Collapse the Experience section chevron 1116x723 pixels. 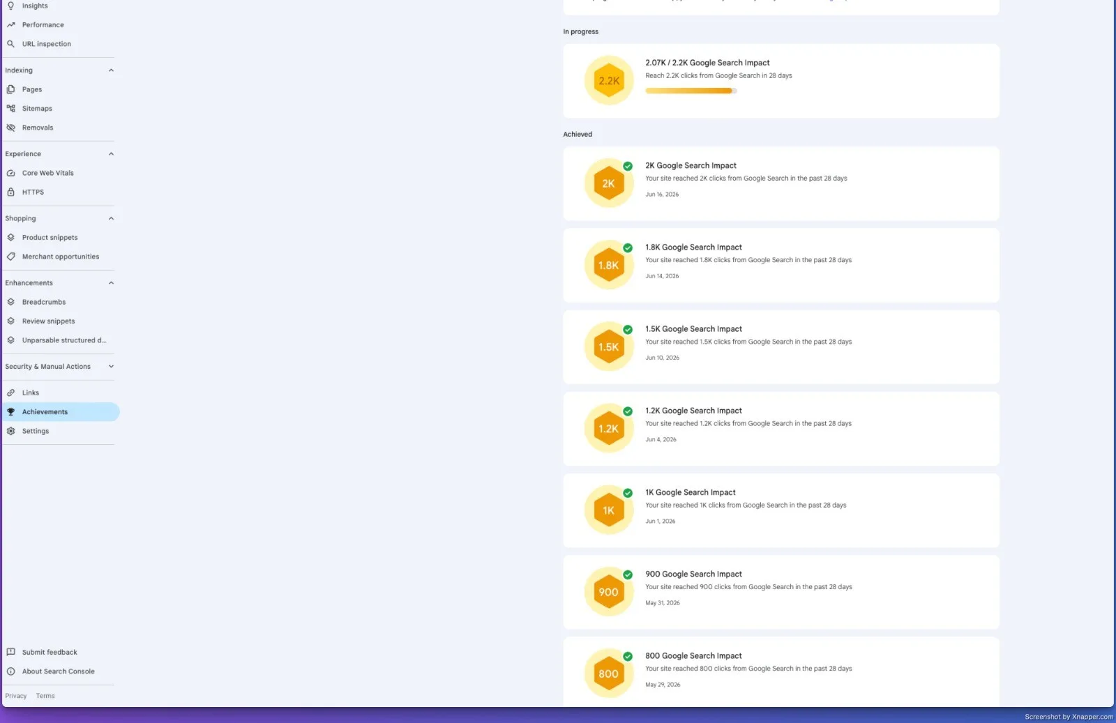click(111, 154)
